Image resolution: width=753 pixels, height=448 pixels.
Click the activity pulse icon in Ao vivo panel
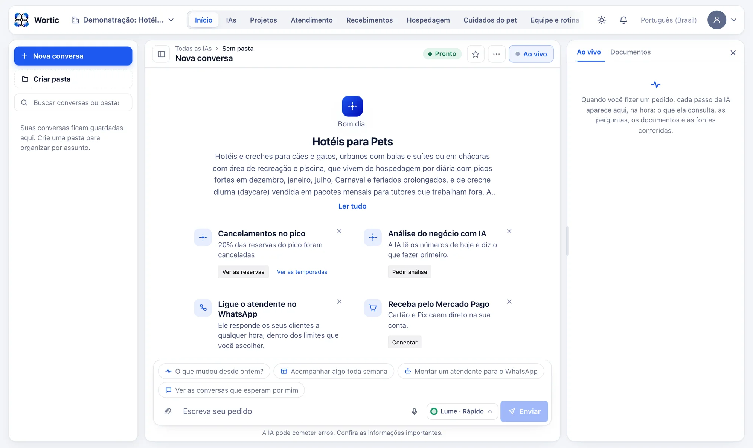pyautogui.click(x=655, y=85)
